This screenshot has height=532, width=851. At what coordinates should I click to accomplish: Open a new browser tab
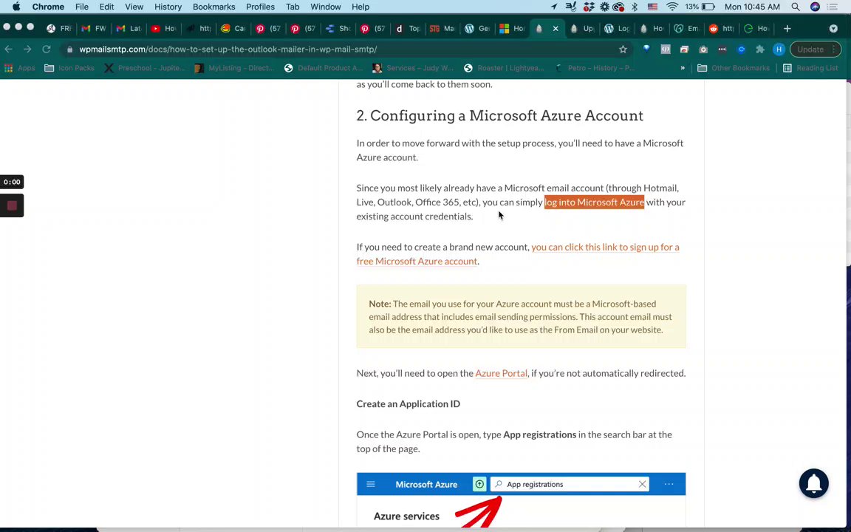[x=787, y=28]
